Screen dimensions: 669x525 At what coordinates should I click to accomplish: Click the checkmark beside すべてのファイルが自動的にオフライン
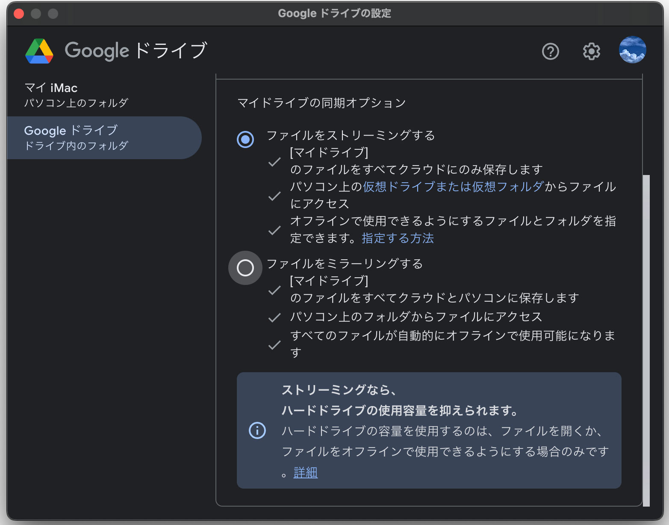274,345
